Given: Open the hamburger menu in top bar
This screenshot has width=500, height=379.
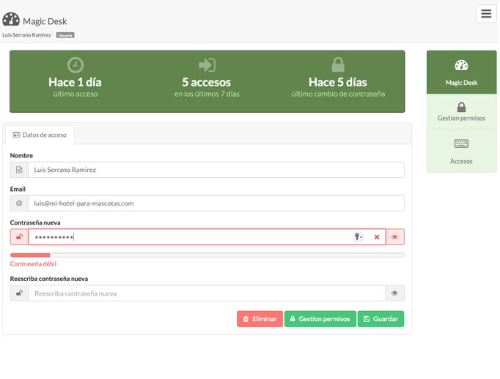Looking at the screenshot, I should [486, 14].
